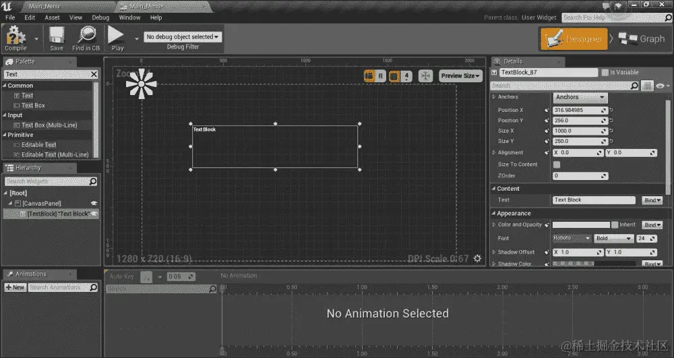The height and width of the screenshot is (358, 674).
Task: Click the R respect locks icon
Action: [380, 76]
